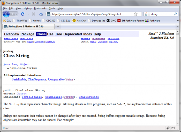Open the Object link after 'extends'
The height and width of the screenshot is (132, 181).
click(22, 94)
